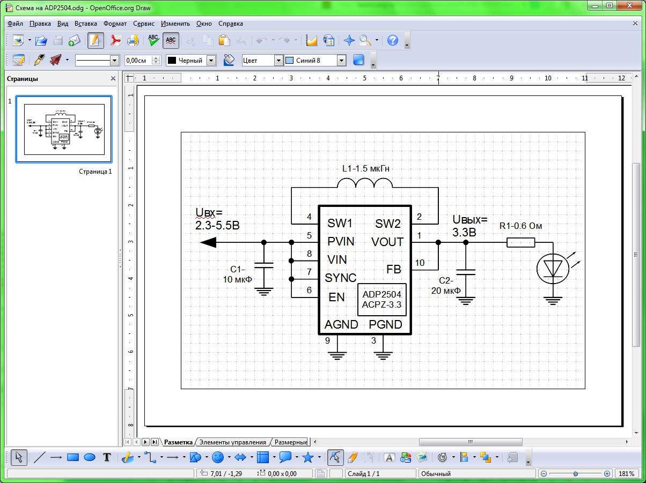Screen dimensions: 646x483
Task: Pick the Text tool
Action: tap(107, 457)
